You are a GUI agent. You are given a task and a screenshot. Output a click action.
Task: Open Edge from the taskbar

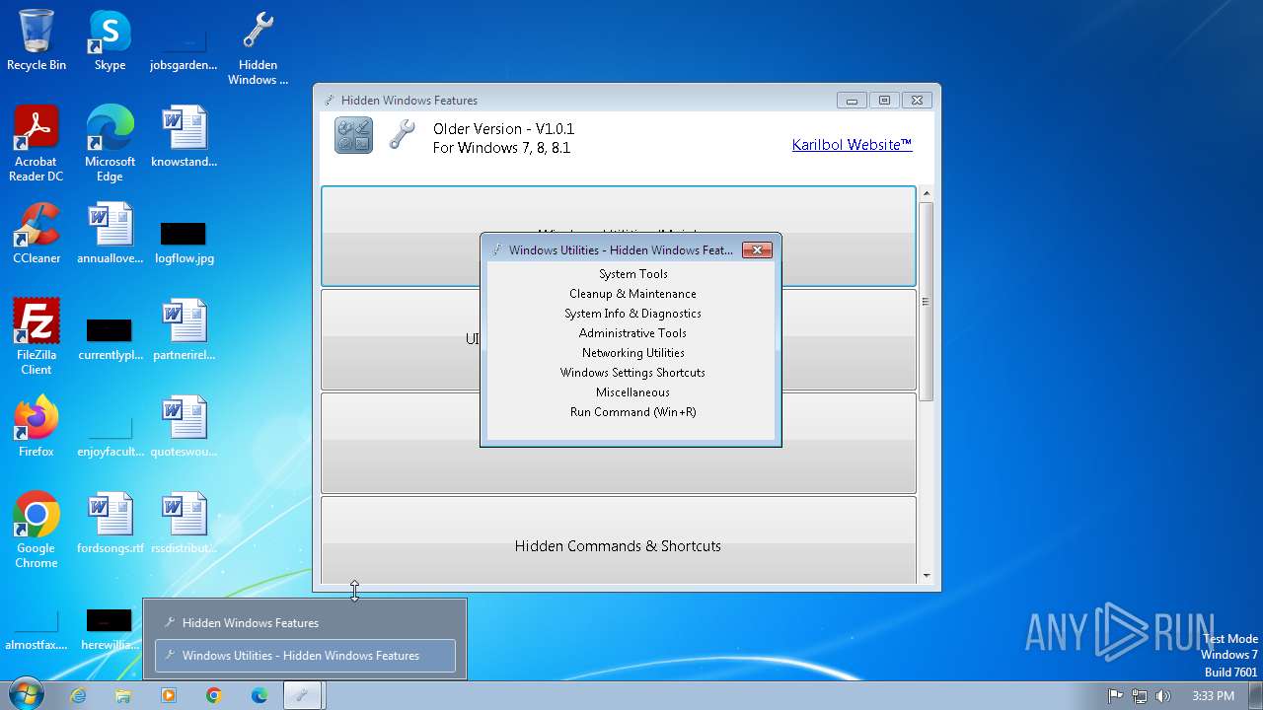coord(260,695)
